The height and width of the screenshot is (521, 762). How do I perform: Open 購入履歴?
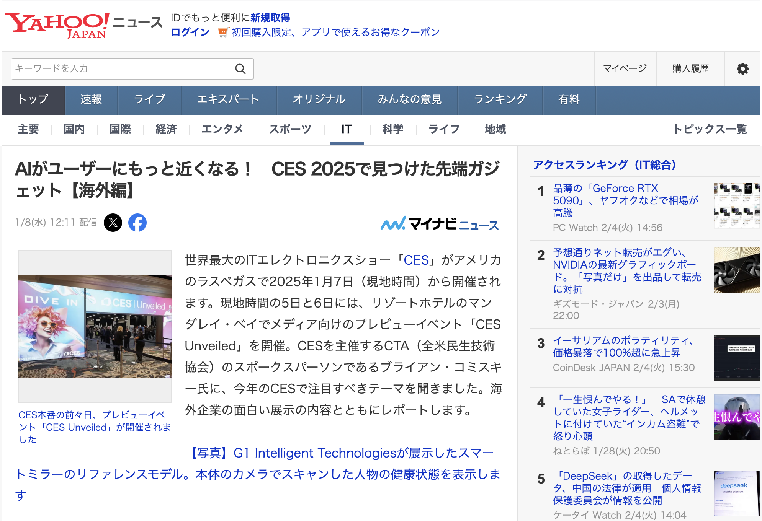point(690,68)
